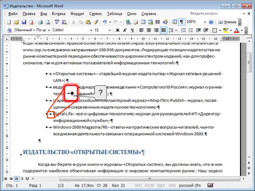Insert a hyperlink with the globe icon
This screenshot has width=255, height=191.
pyautogui.click(x=128, y=22)
